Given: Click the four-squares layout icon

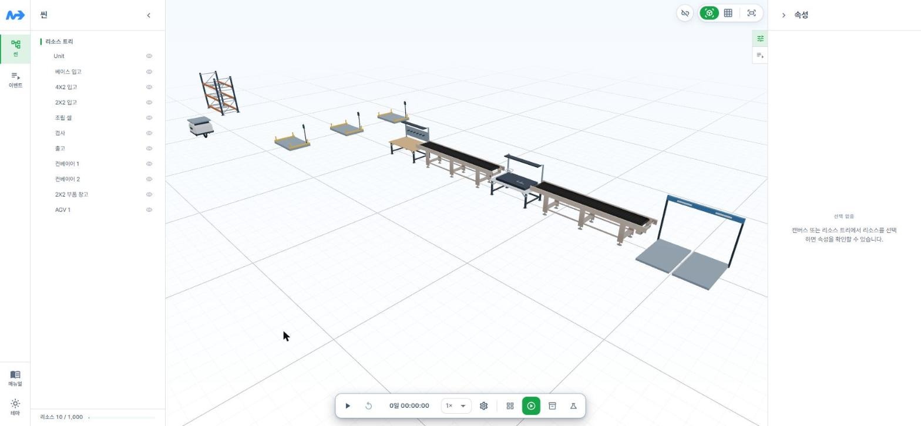Looking at the screenshot, I should pos(510,405).
